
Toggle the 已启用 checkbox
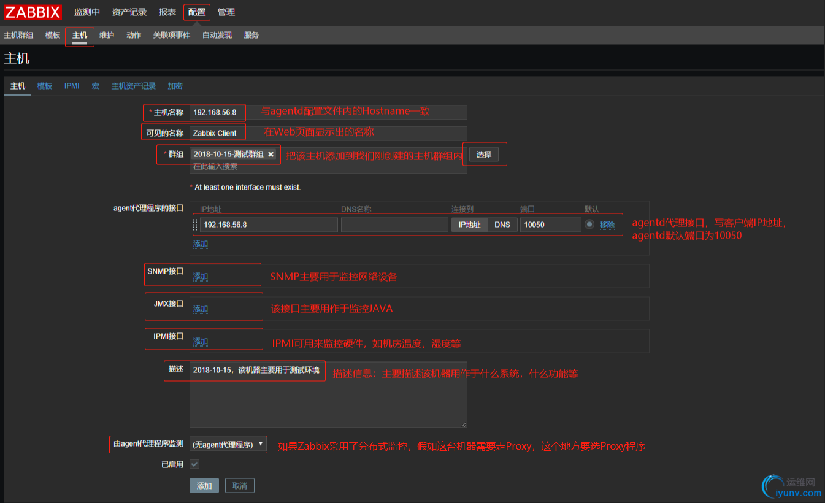tap(194, 464)
